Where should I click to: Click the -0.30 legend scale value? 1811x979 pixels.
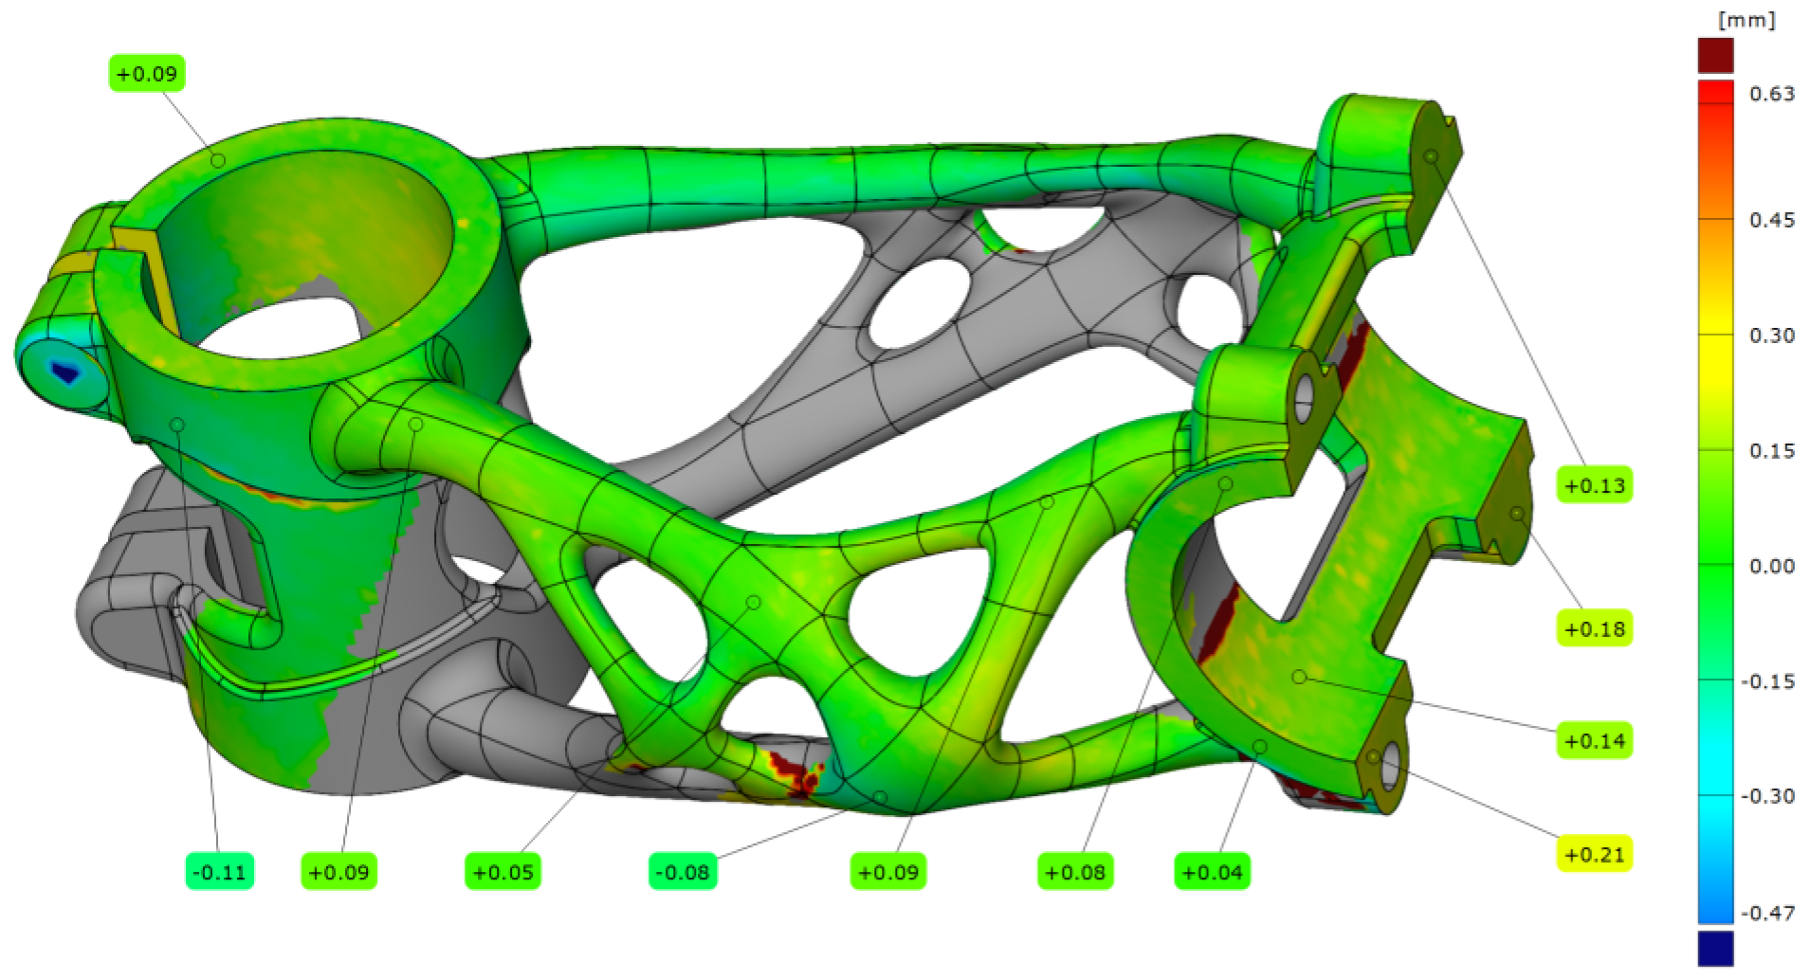[x=1768, y=796]
